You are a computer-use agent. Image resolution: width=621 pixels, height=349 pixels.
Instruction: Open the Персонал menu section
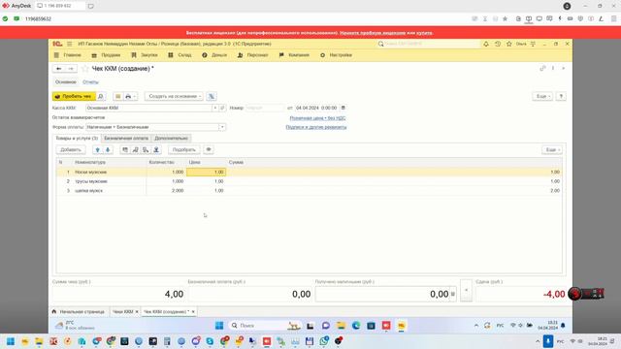click(252, 55)
